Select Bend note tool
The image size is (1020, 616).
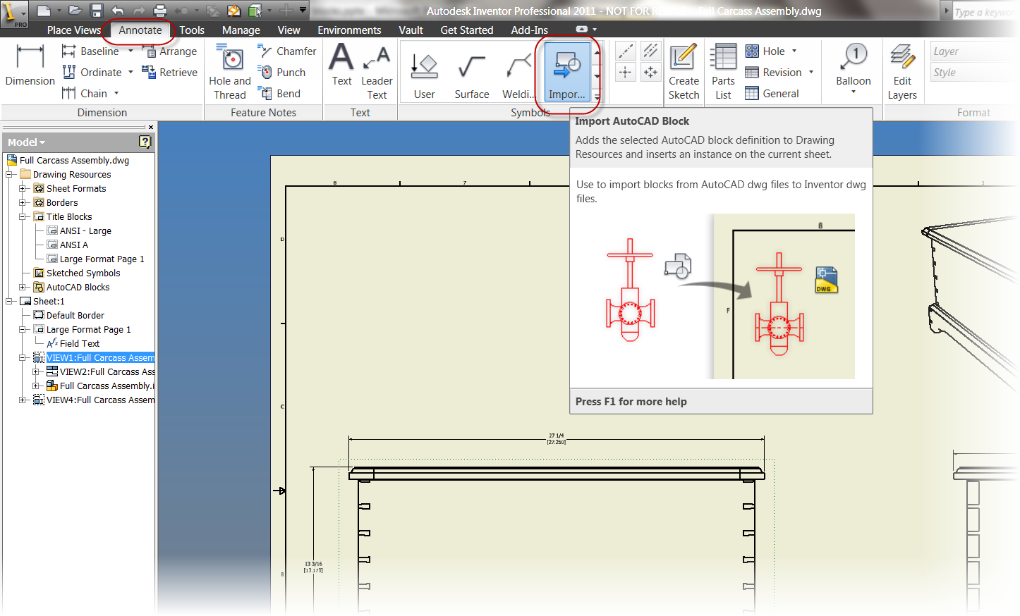(x=279, y=93)
